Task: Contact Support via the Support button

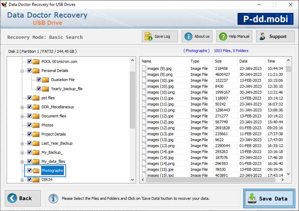Action: [275, 36]
